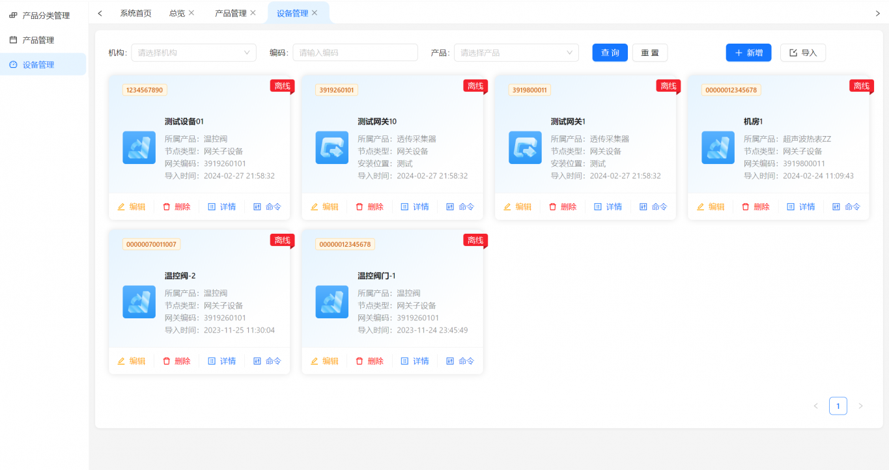Image resolution: width=889 pixels, height=470 pixels.
Task: Open commands for 测试设备01
Action: click(x=267, y=207)
